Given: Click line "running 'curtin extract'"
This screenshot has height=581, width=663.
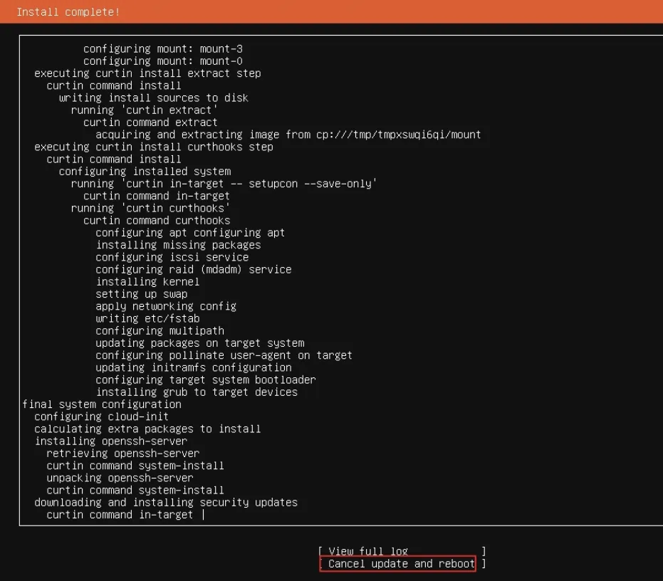Looking at the screenshot, I should (144, 110).
